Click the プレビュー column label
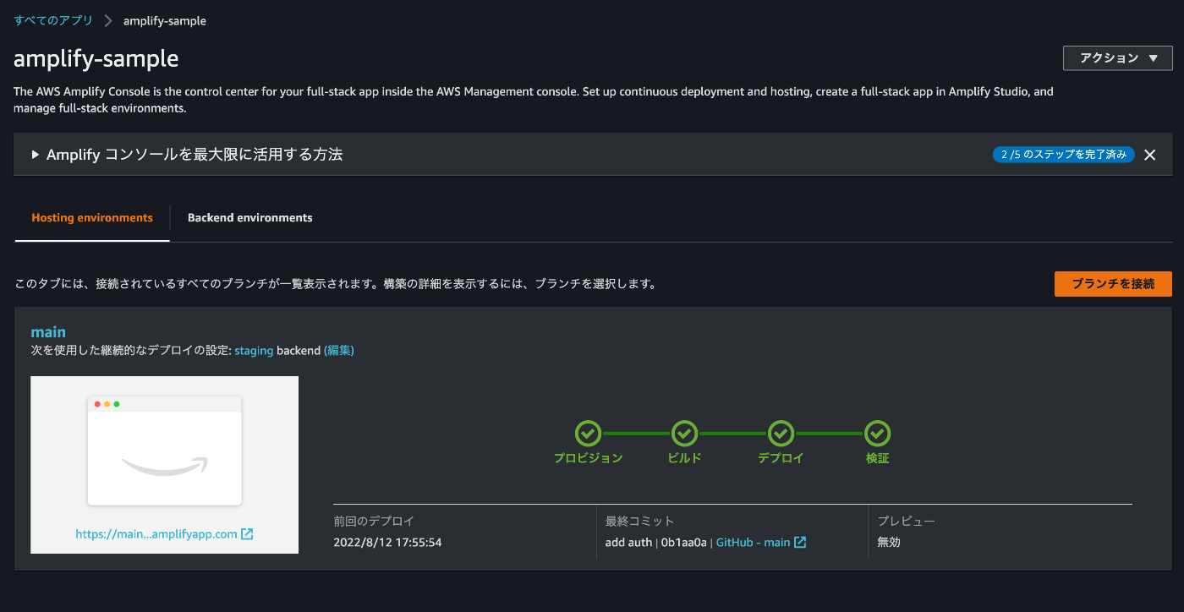Screen dimensions: 1184x612 (907, 522)
